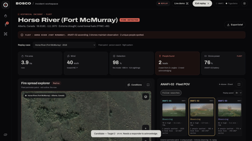The width and height of the screenshot is (252, 141).
Task: Click the link icon at sidebar bottom
Action: pyautogui.click(x=5, y=134)
